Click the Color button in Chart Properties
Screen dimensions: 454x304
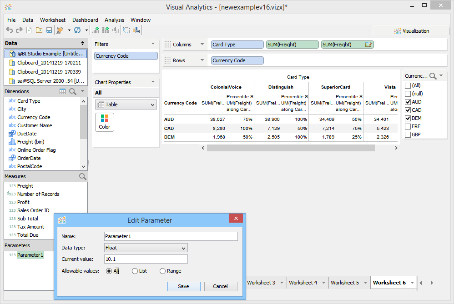click(x=105, y=122)
